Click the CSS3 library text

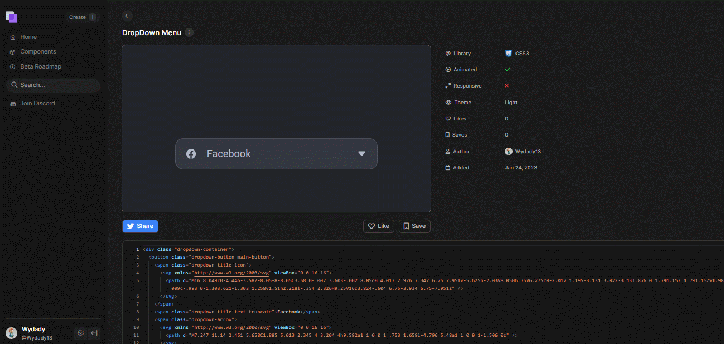522,54
